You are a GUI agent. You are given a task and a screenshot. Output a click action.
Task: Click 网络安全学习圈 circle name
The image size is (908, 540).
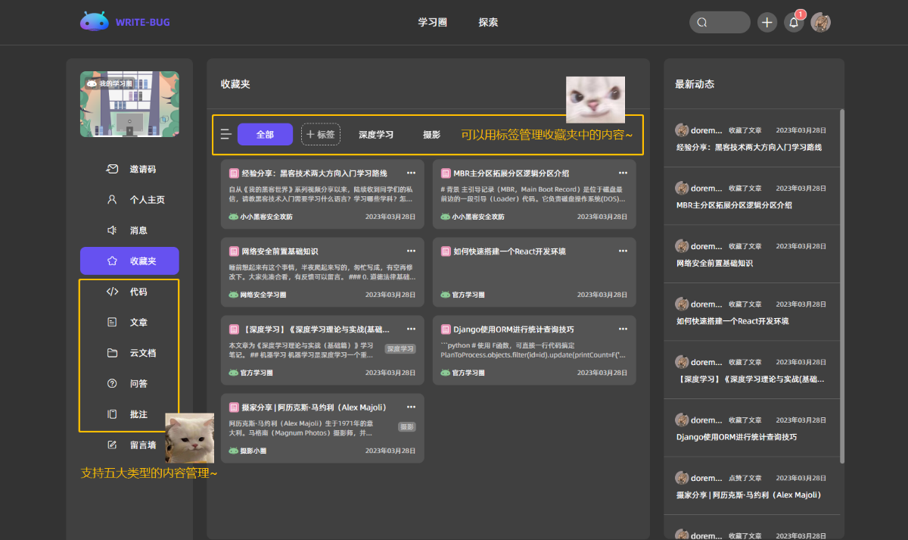click(262, 295)
